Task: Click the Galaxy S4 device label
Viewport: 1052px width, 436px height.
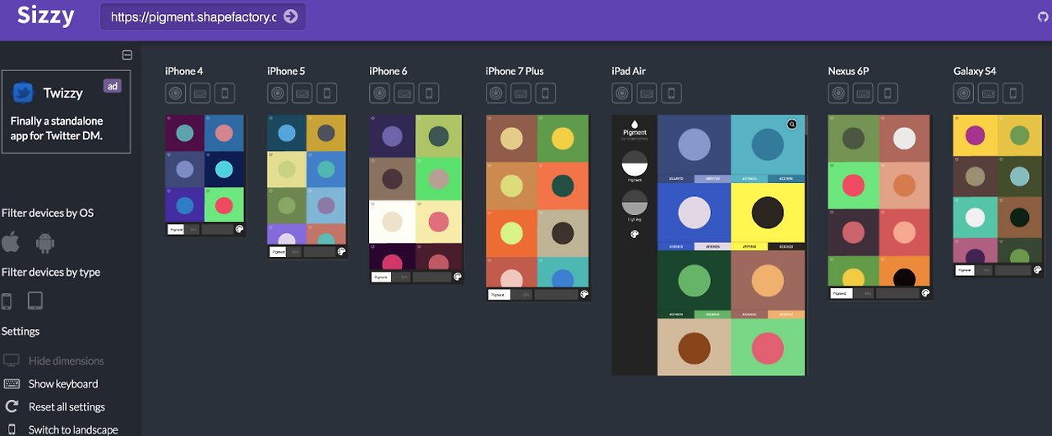Action: (x=975, y=71)
